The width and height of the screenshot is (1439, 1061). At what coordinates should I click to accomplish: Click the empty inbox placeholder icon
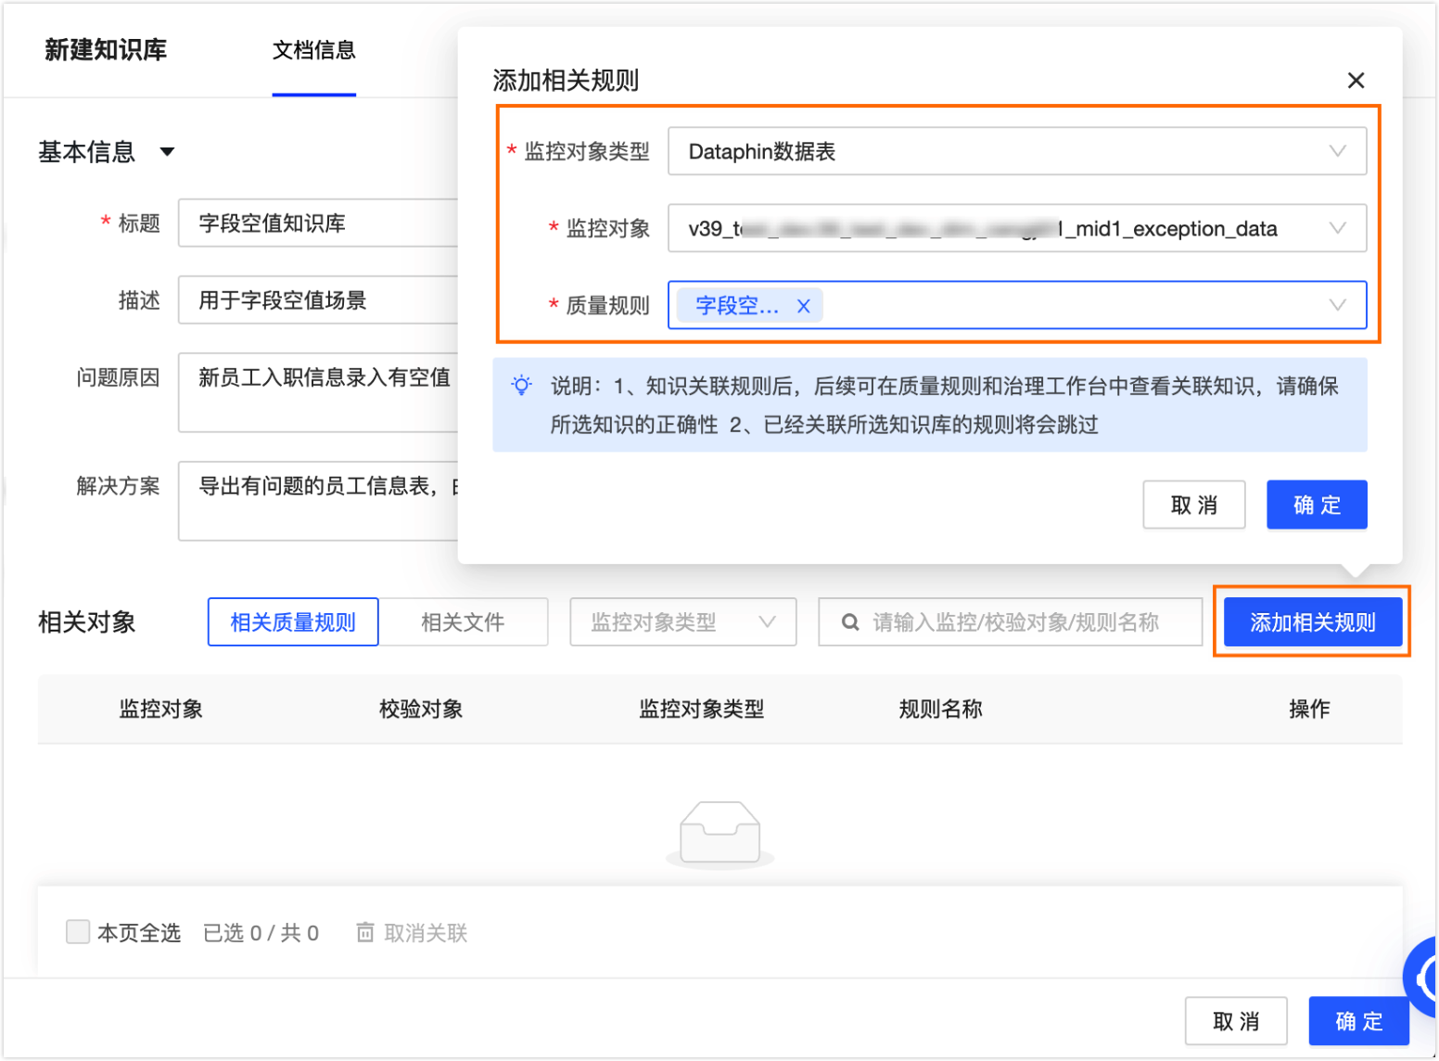[x=720, y=834]
